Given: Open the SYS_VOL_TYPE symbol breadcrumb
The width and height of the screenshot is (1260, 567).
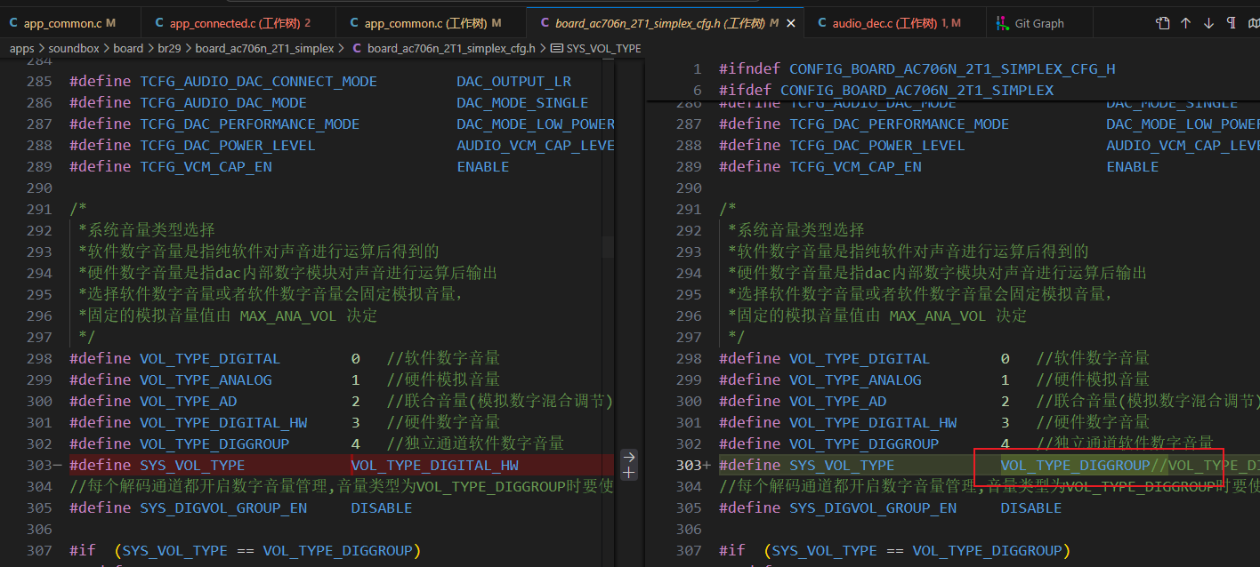Looking at the screenshot, I should (x=603, y=48).
